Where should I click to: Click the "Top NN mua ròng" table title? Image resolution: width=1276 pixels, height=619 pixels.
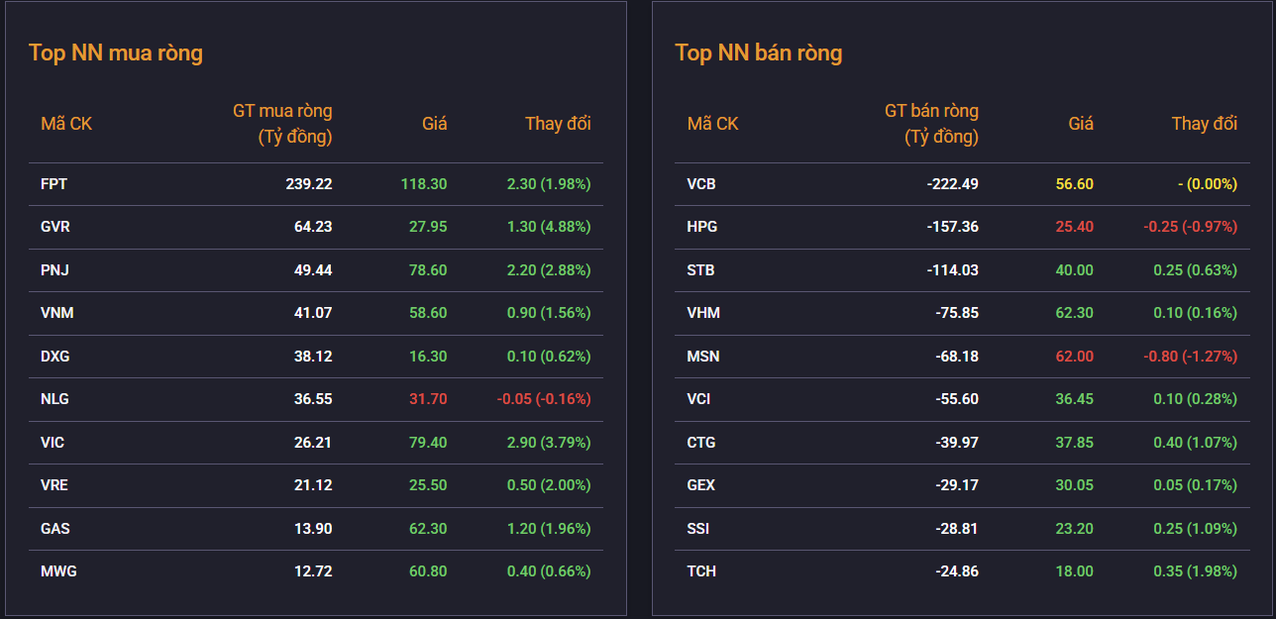click(116, 53)
